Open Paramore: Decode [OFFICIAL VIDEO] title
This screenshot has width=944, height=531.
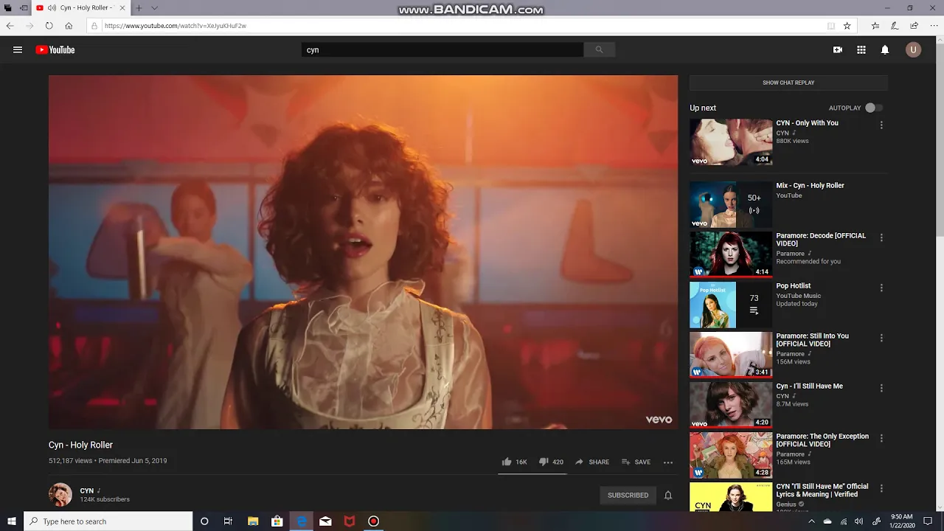821,240
